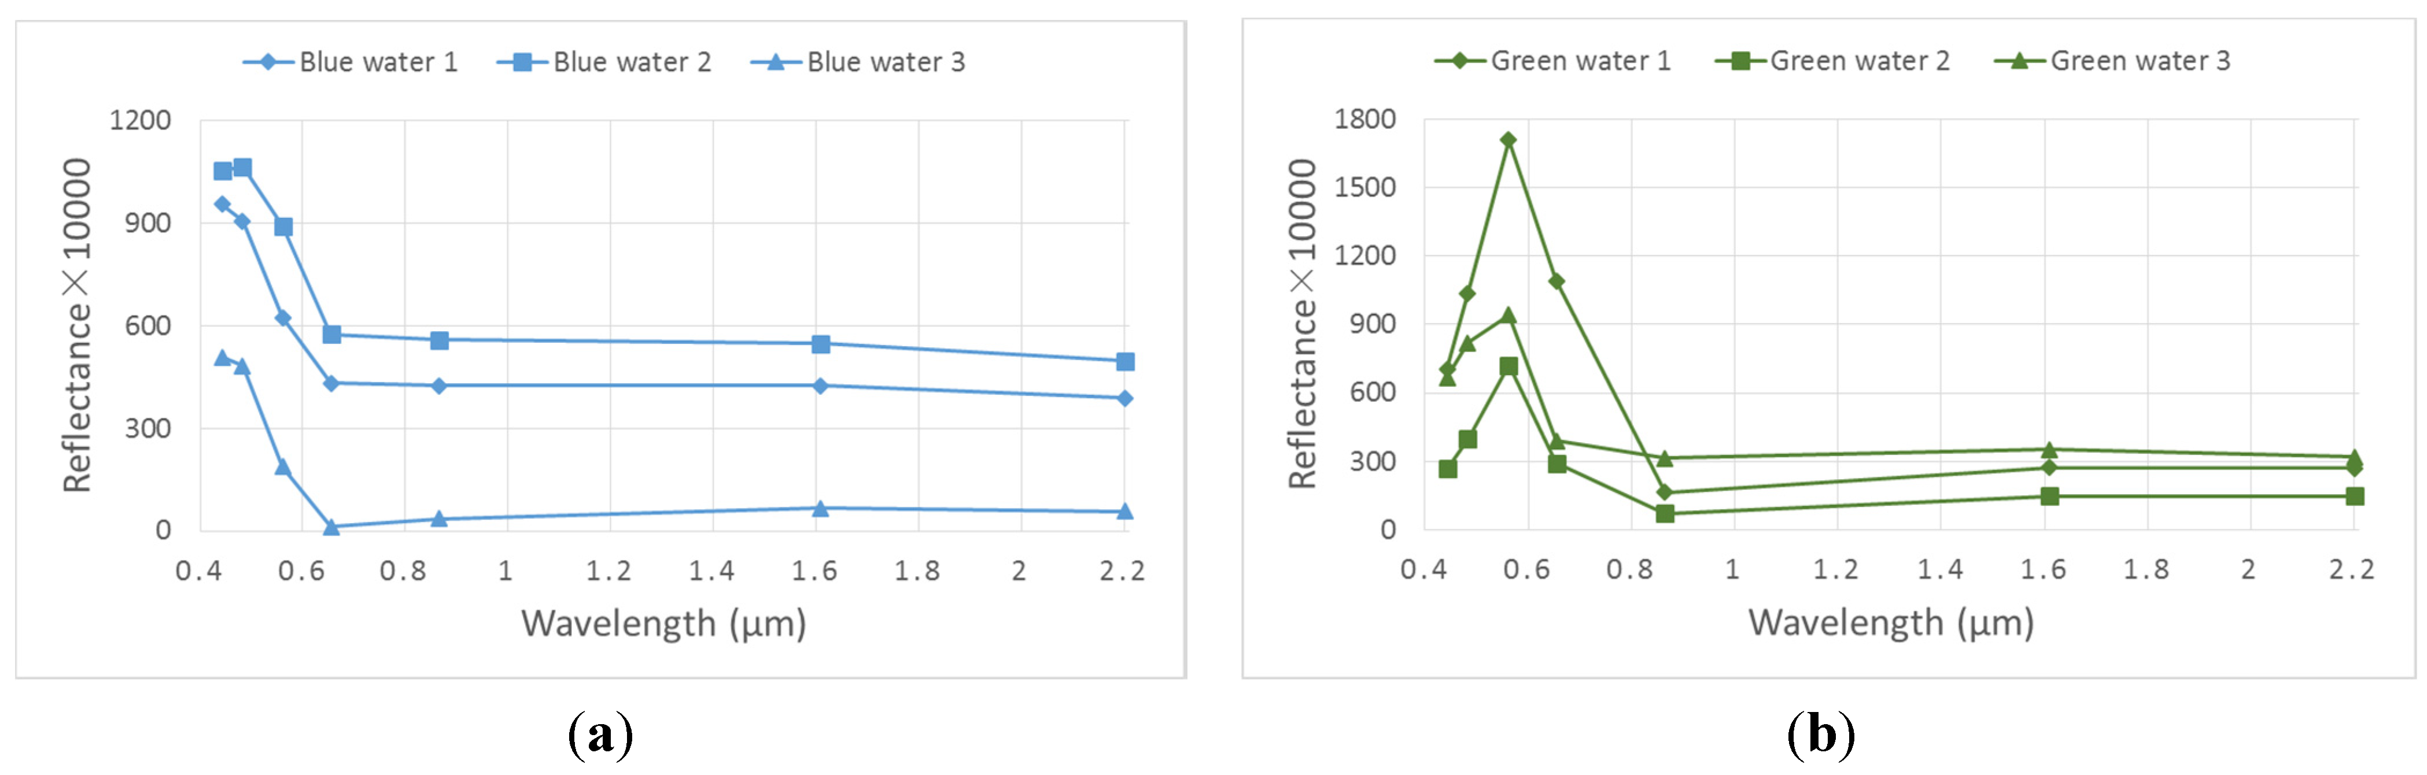2427x775 pixels.
Task: Click the "Blue water 2" legend text
Action: [x=632, y=62]
